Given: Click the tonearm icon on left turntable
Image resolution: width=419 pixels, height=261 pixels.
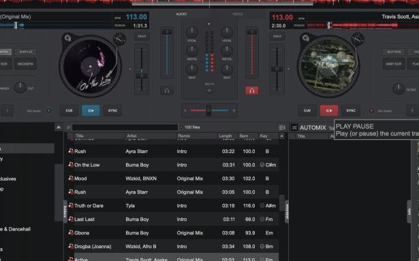Looking at the screenshot, I should click(119, 39).
